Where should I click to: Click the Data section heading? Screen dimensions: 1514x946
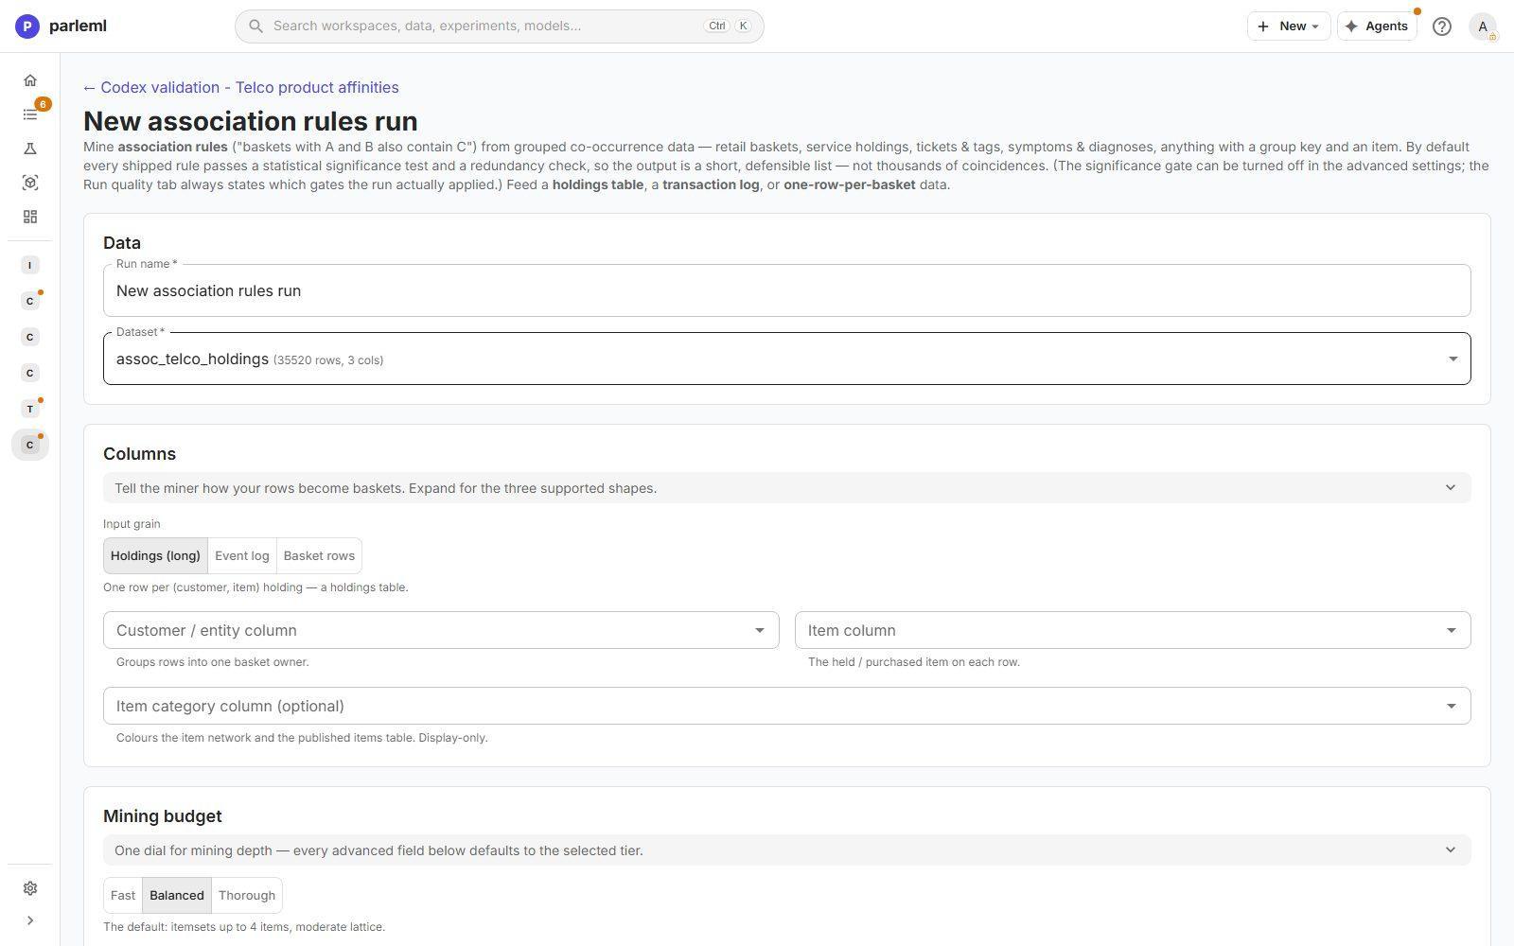(x=122, y=243)
